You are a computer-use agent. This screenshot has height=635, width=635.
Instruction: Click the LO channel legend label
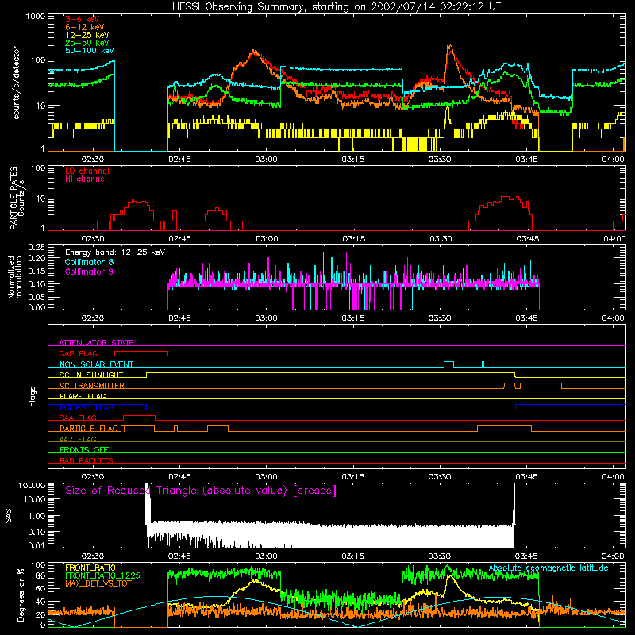tap(87, 171)
